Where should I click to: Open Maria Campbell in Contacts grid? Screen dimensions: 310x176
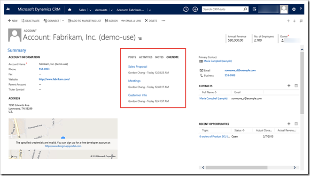coord(213,98)
